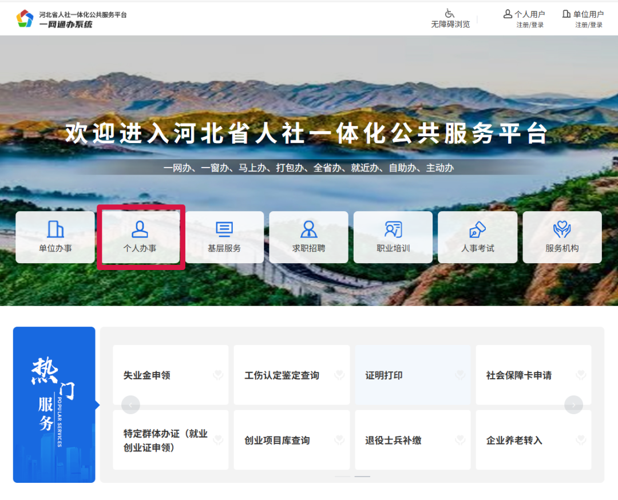Click the 单位办事 building icon

55,229
